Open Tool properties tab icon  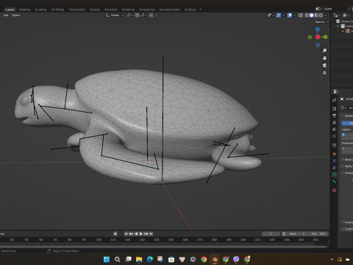[x=335, y=100]
